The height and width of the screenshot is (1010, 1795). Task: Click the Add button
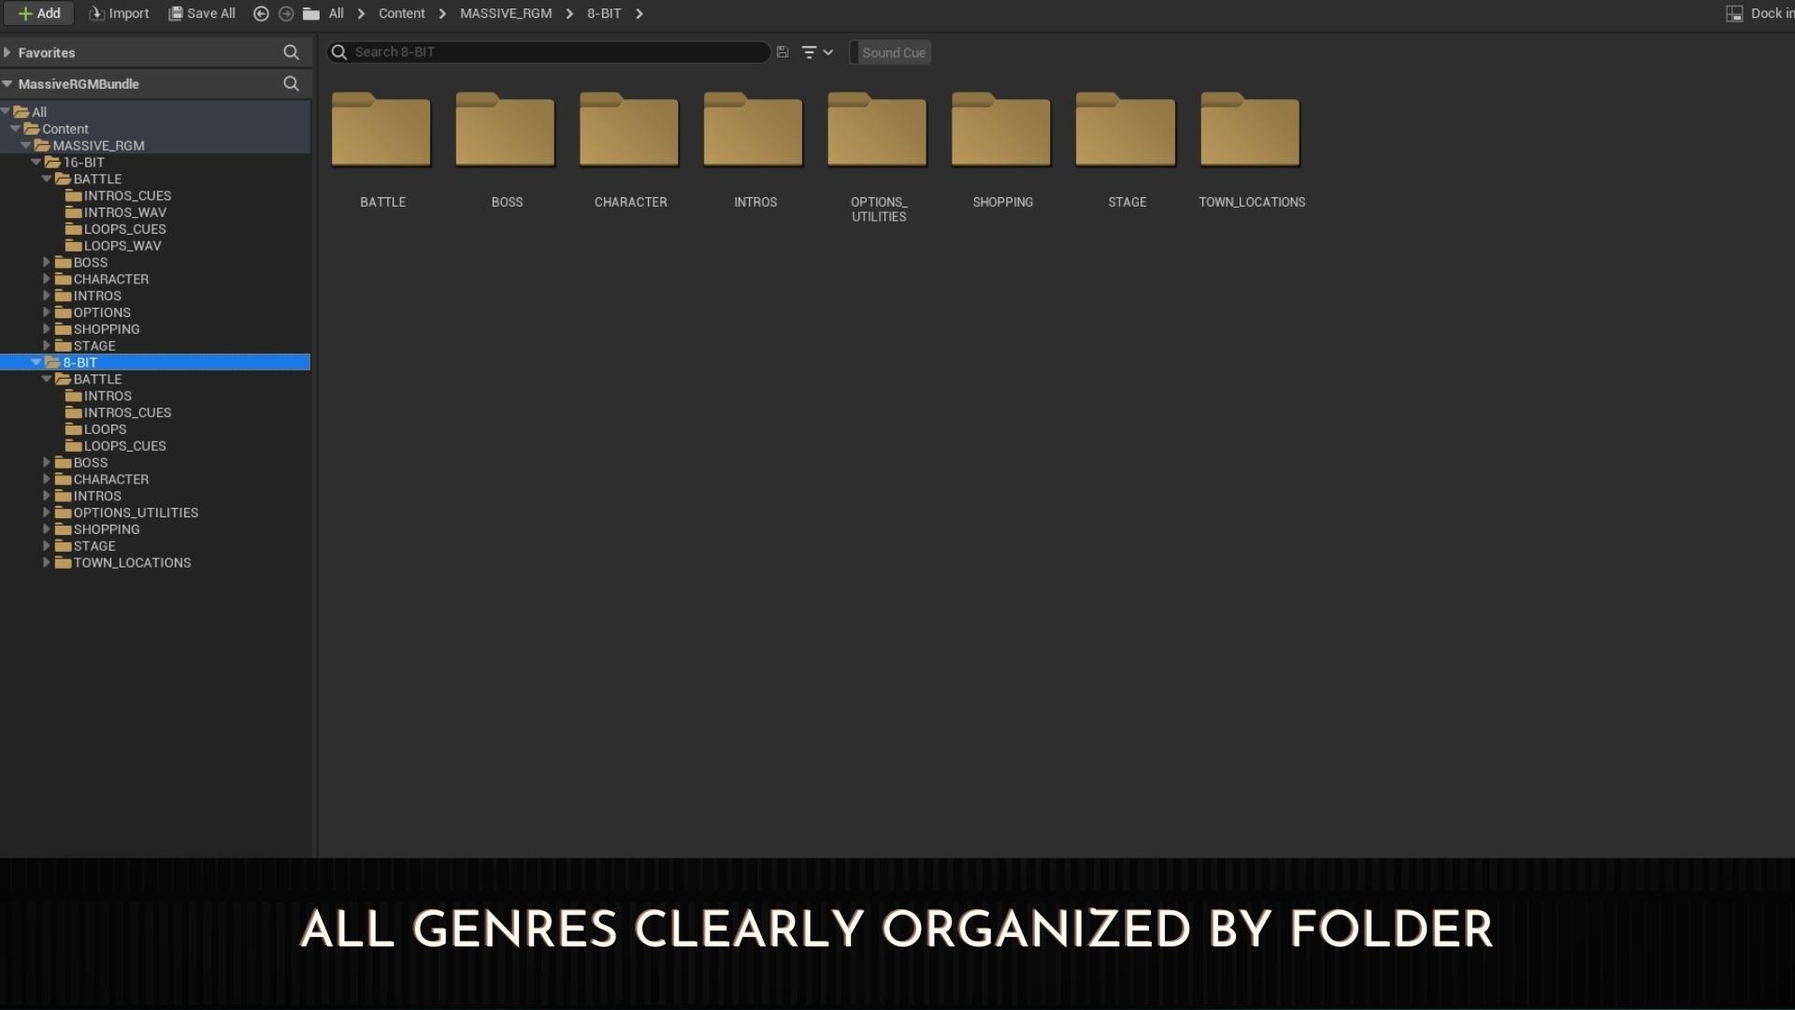pyautogui.click(x=39, y=13)
